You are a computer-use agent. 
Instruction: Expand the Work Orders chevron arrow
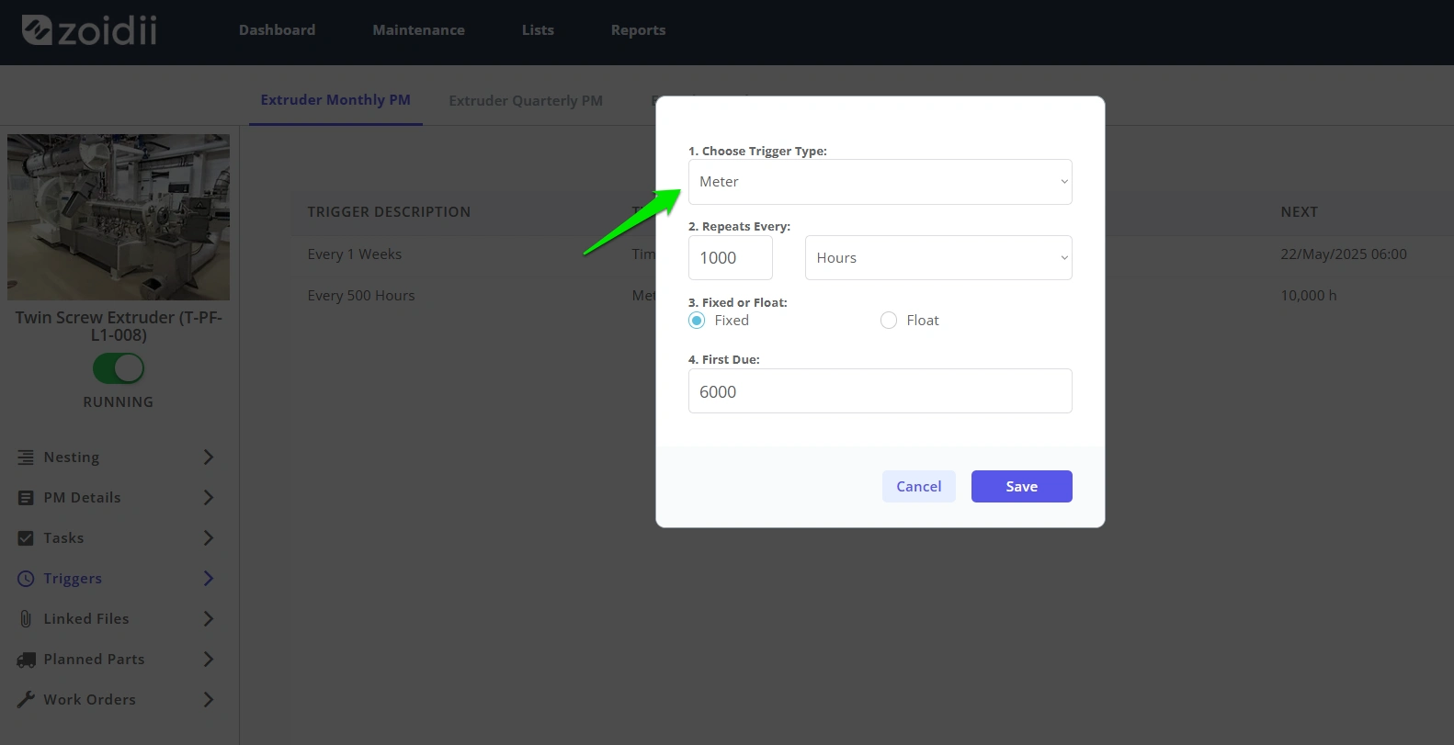click(209, 700)
